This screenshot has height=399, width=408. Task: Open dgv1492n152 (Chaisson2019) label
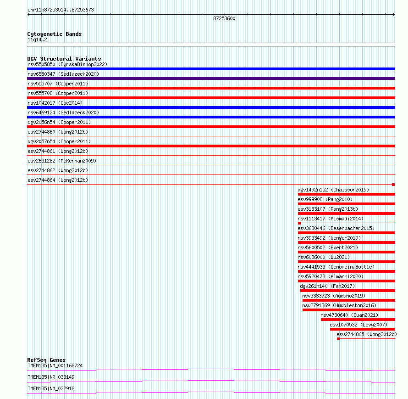[x=333, y=190]
